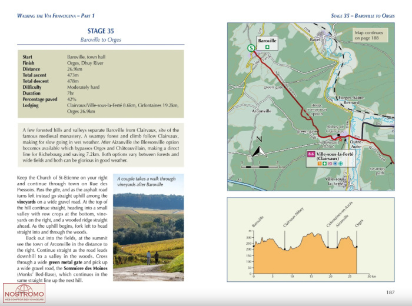The image size is (412, 306).
Task: Click the 'Baroville, town hall' start value
Action: coord(86,57)
